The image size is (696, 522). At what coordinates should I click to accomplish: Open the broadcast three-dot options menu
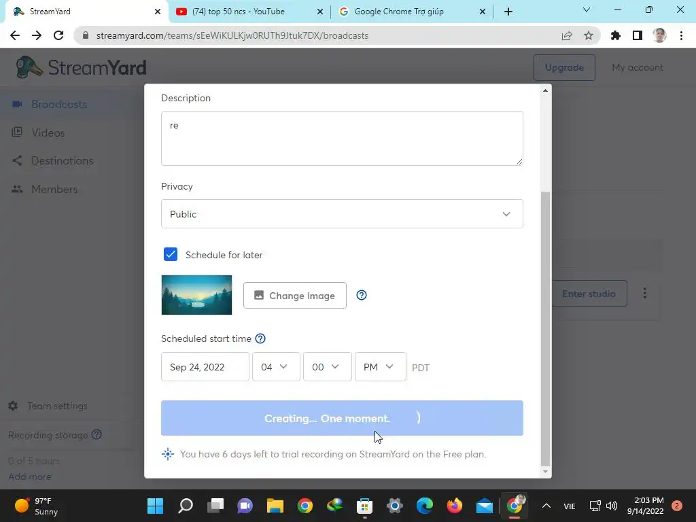(x=645, y=293)
